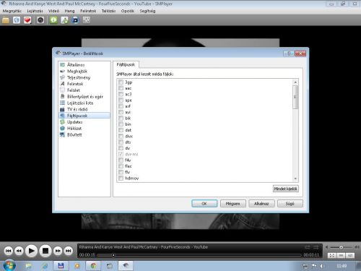Viewport: 361px width, 271px height.
Task: Click the help question mark in dialog title
Action: (289, 53)
